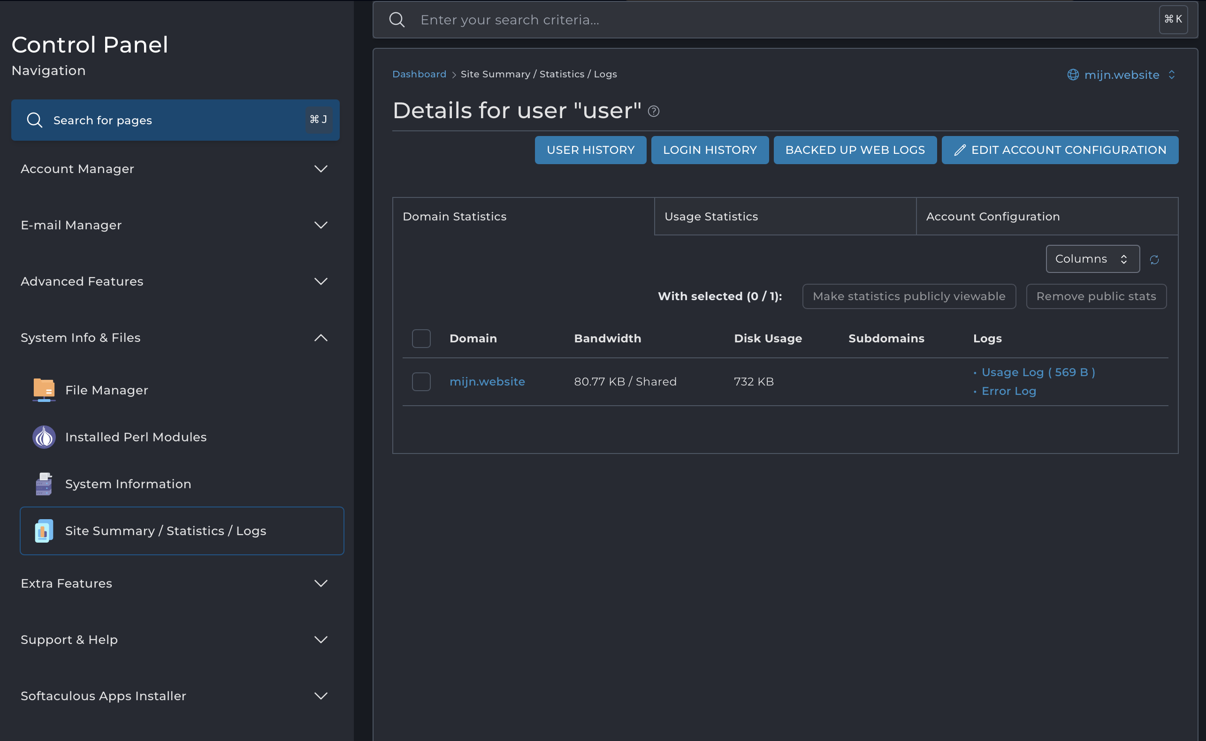Expand the Extra Features section
The image size is (1206, 741).
tap(321, 583)
